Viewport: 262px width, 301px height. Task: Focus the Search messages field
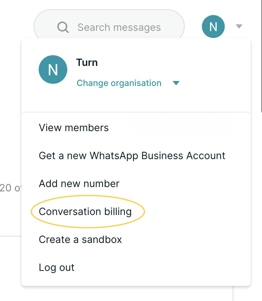point(109,25)
